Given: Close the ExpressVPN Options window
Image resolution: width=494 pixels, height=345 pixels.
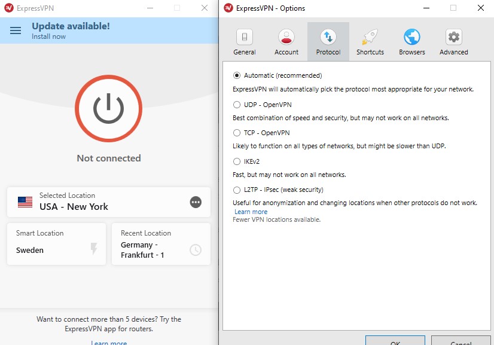Looking at the screenshot, I should pyautogui.click(x=481, y=8).
